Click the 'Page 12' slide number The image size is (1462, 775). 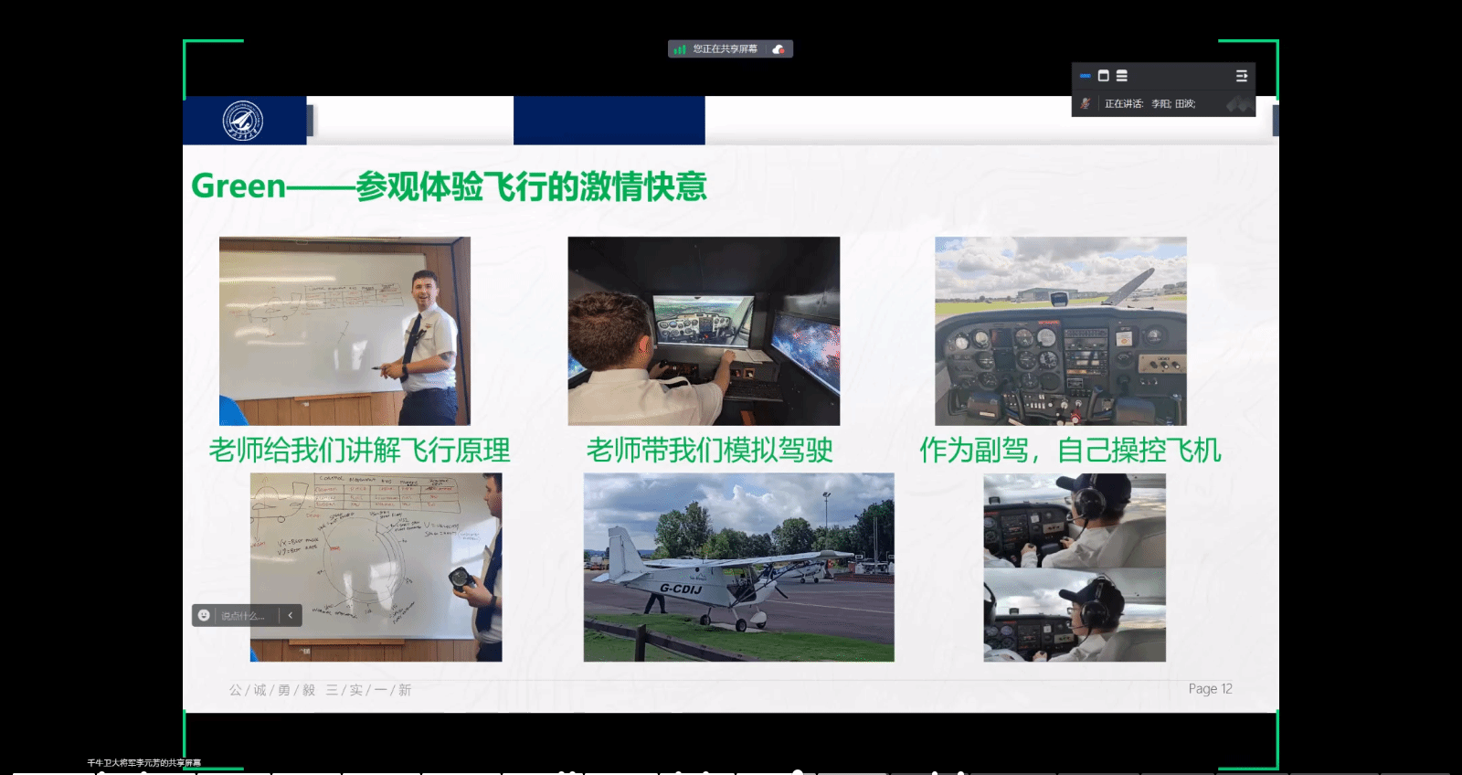tap(1210, 689)
